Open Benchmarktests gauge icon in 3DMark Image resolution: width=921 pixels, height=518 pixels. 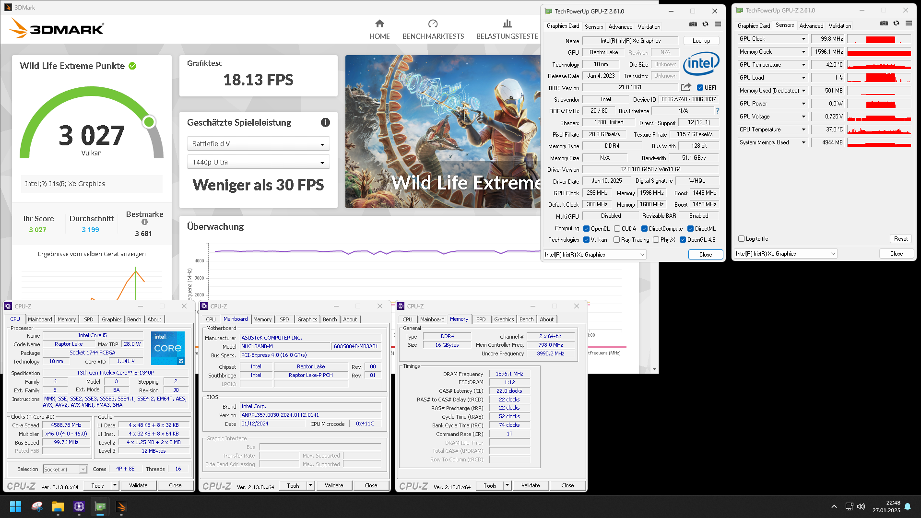[x=433, y=24]
